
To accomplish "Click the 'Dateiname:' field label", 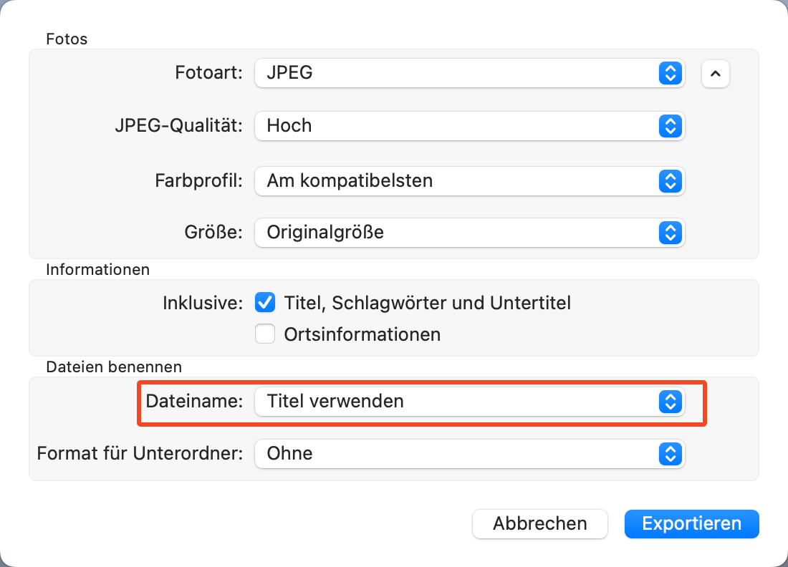I will point(194,402).
